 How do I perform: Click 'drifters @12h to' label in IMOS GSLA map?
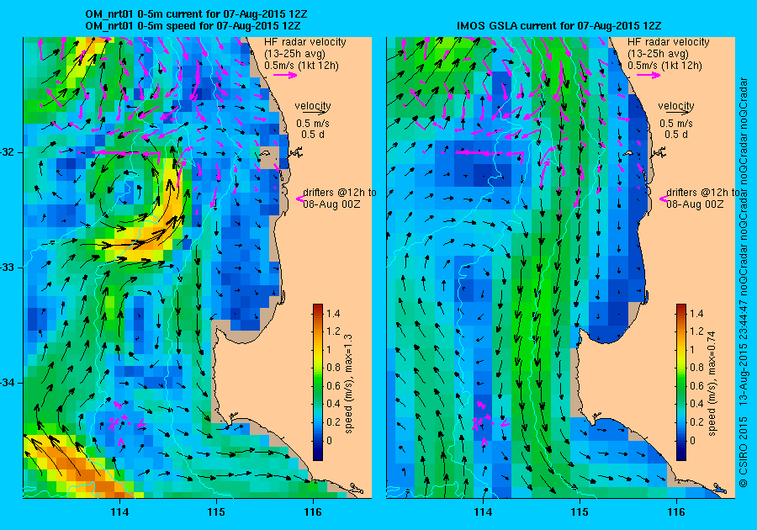[x=703, y=192]
